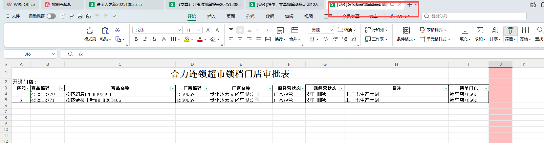Toggle Bold formatting
The height and width of the screenshot is (143, 544).
(x=136, y=39)
